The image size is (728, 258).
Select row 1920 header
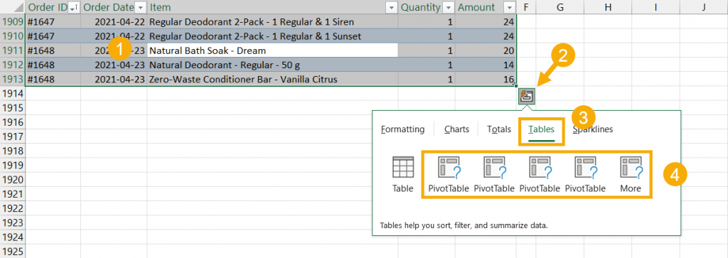[13, 180]
